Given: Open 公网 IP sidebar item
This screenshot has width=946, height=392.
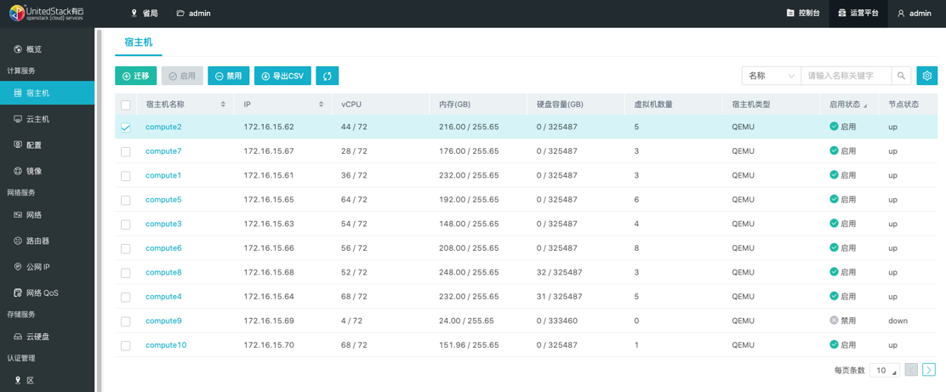Looking at the screenshot, I should 47,266.
